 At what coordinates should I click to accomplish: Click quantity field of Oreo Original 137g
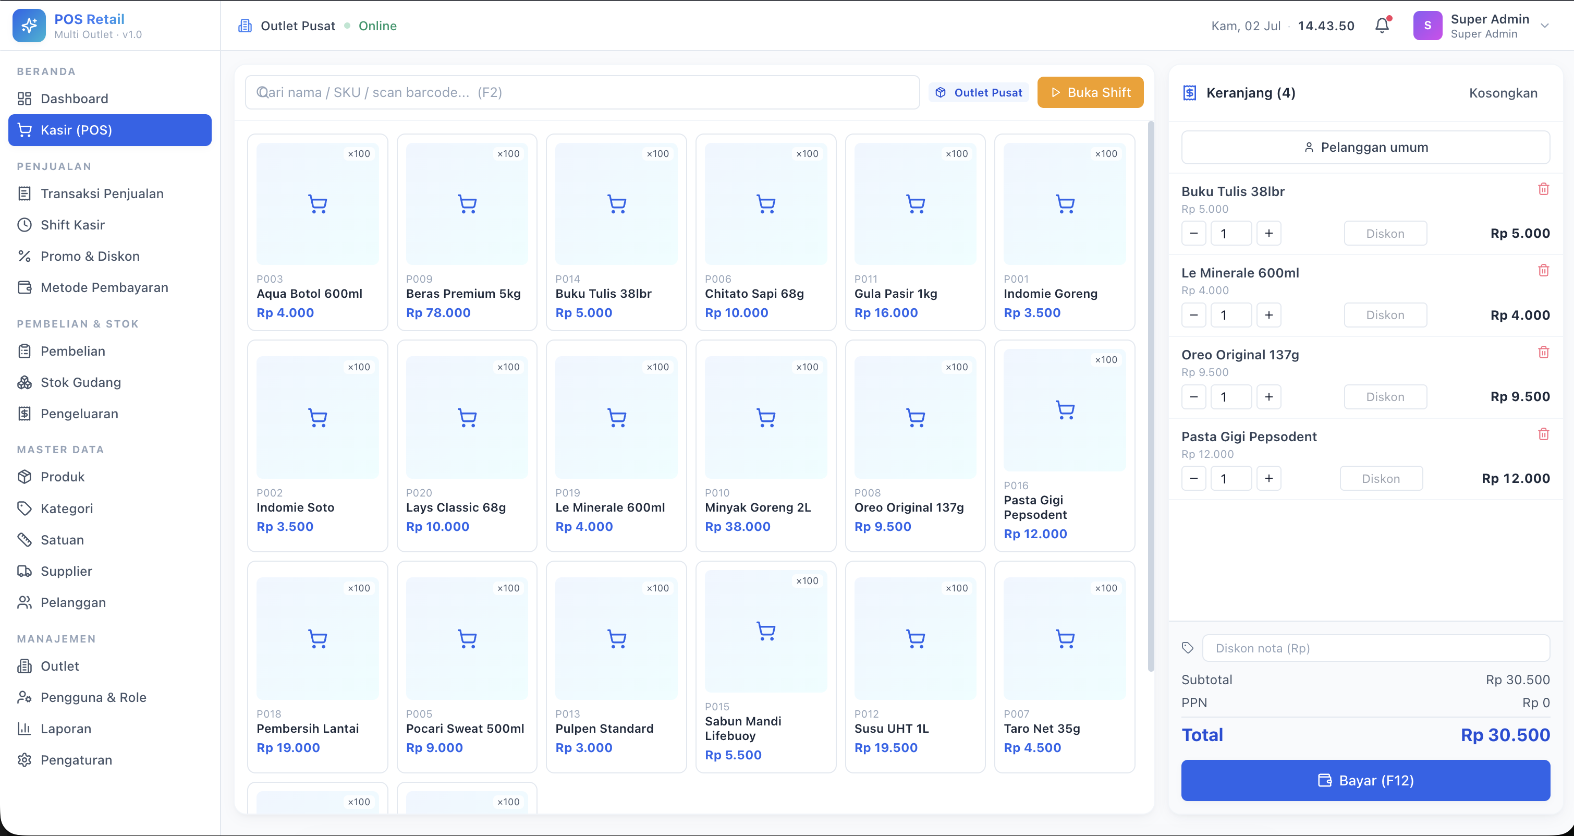(x=1230, y=397)
